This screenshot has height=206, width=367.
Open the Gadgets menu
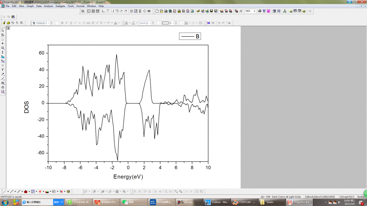60,6
